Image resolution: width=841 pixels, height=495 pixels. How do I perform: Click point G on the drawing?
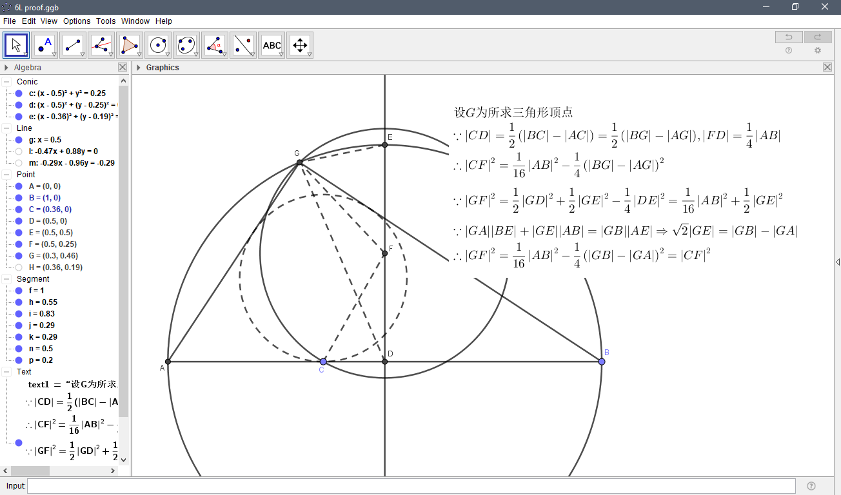[x=300, y=162]
